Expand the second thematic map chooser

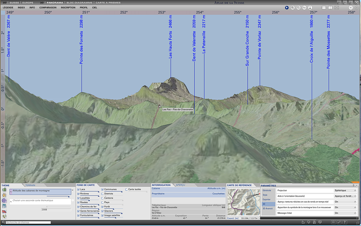tap(11, 202)
